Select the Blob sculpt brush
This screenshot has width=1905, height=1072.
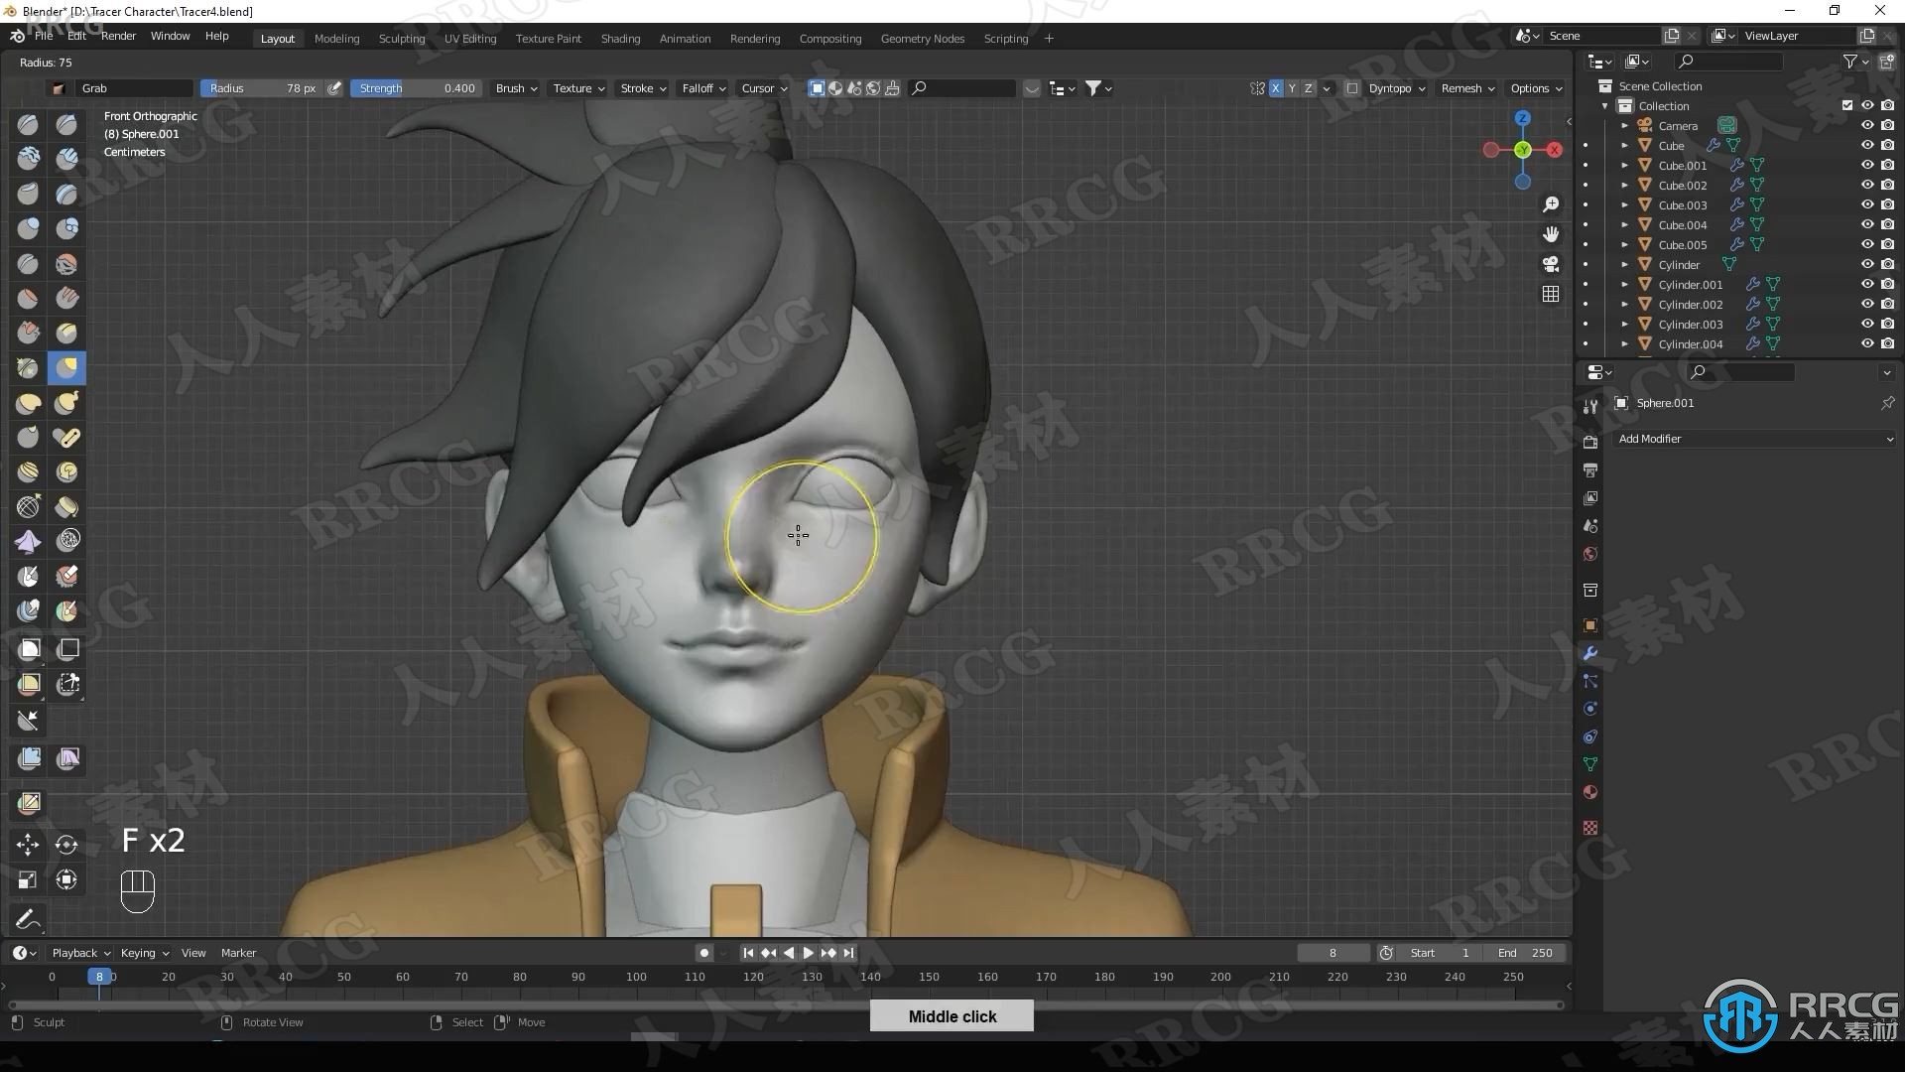(x=66, y=228)
